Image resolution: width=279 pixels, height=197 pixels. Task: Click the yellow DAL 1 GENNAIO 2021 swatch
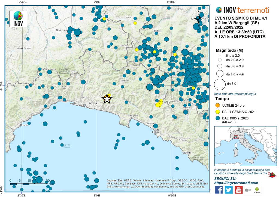tap(218, 112)
